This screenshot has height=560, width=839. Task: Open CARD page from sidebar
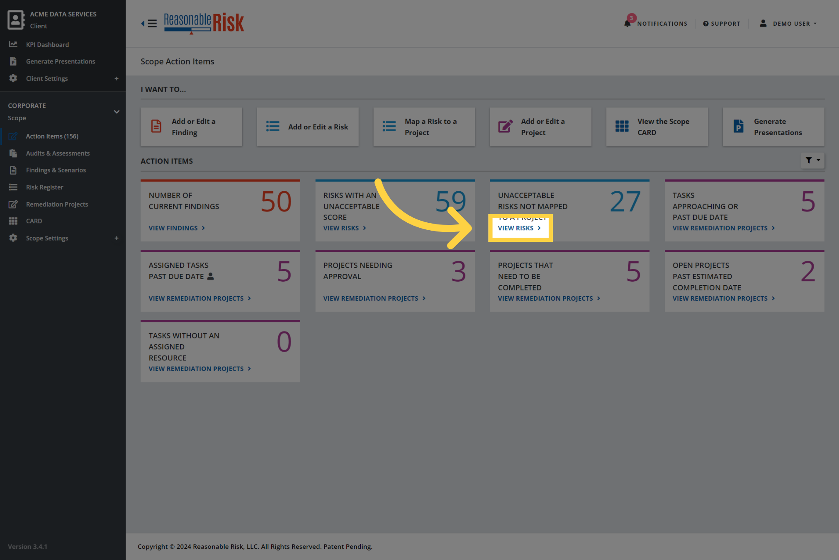(x=34, y=221)
